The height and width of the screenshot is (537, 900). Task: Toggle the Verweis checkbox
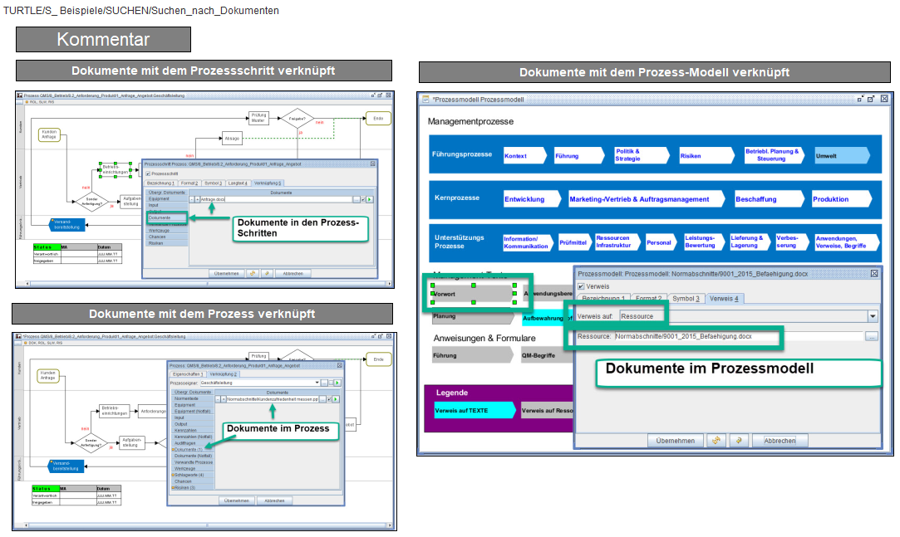point(581,286)
